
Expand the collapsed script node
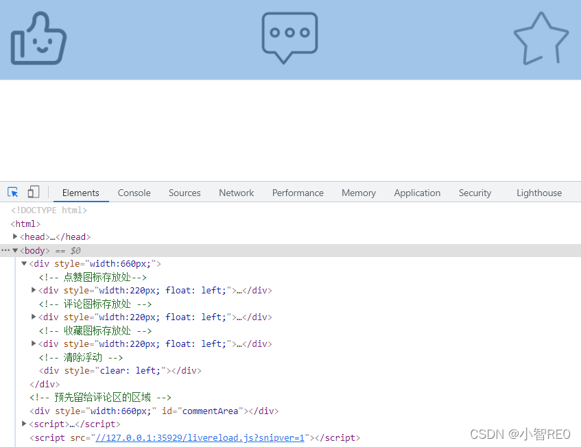coord(24,424)
